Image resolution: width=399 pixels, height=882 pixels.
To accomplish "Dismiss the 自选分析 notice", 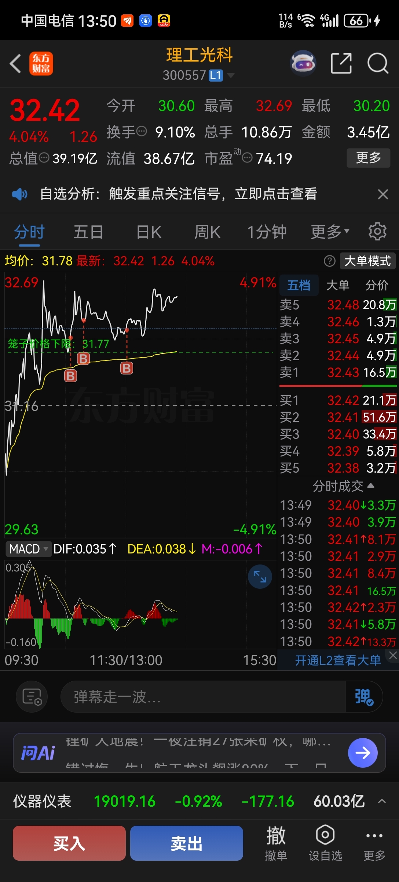I will point(383,194).
